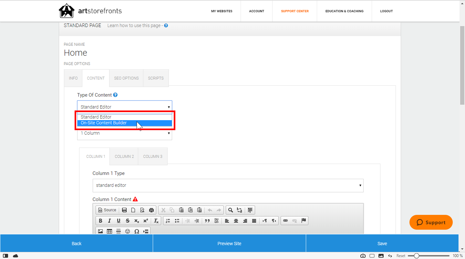
Task: Toggle bold formatting
Action: click(100, 221)
